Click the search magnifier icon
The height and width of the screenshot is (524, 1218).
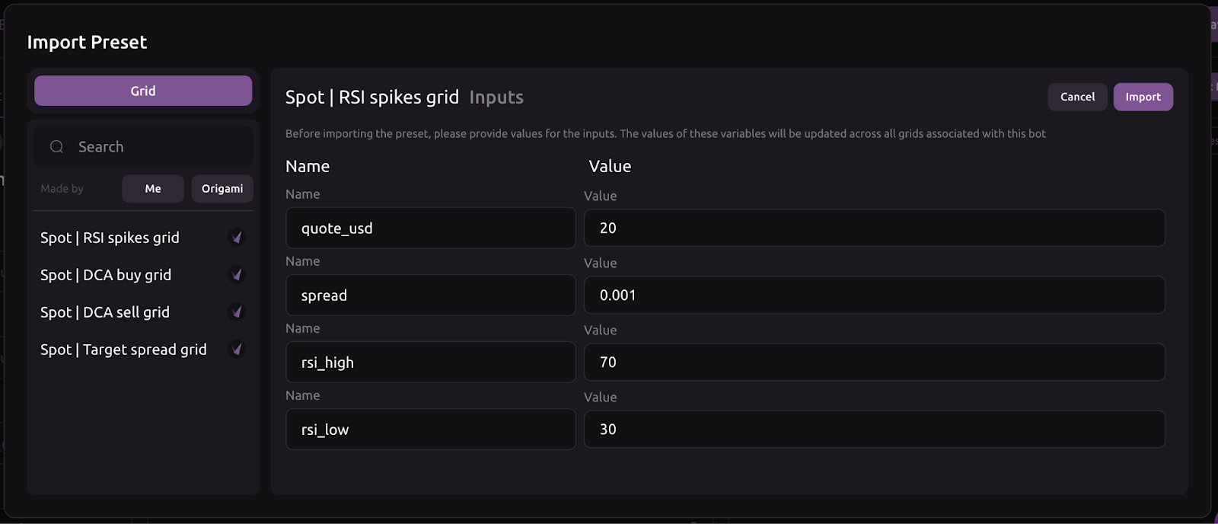pos(57,147)
